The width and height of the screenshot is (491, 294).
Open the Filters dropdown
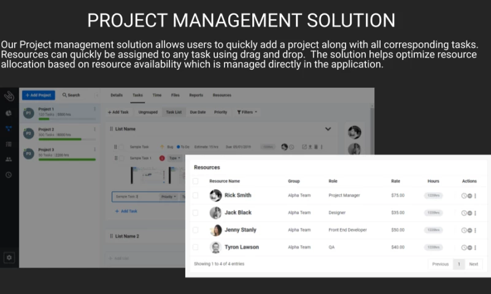pyautogui.click(x=247, y=112)
